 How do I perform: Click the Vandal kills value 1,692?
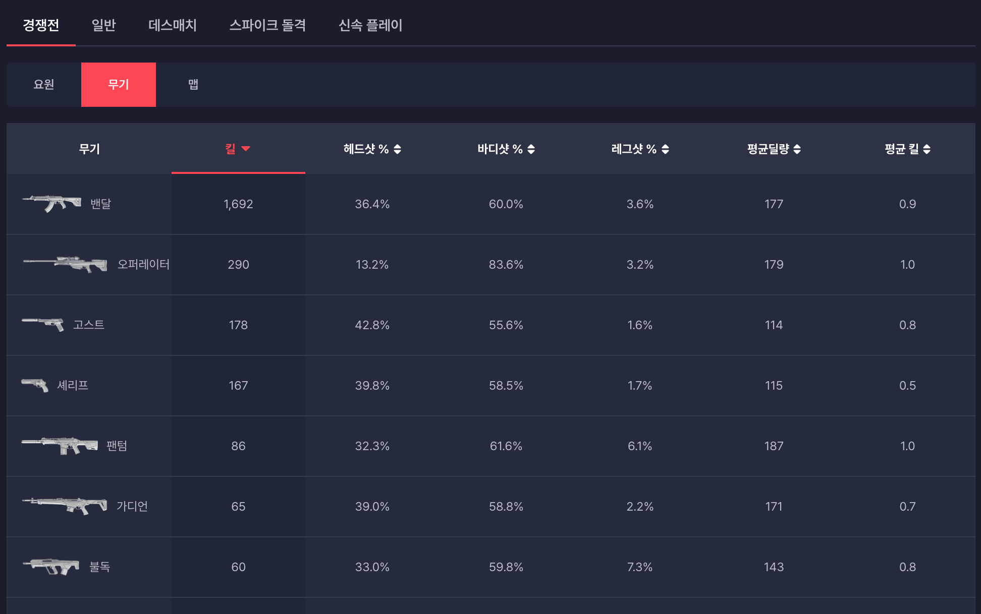238,204
